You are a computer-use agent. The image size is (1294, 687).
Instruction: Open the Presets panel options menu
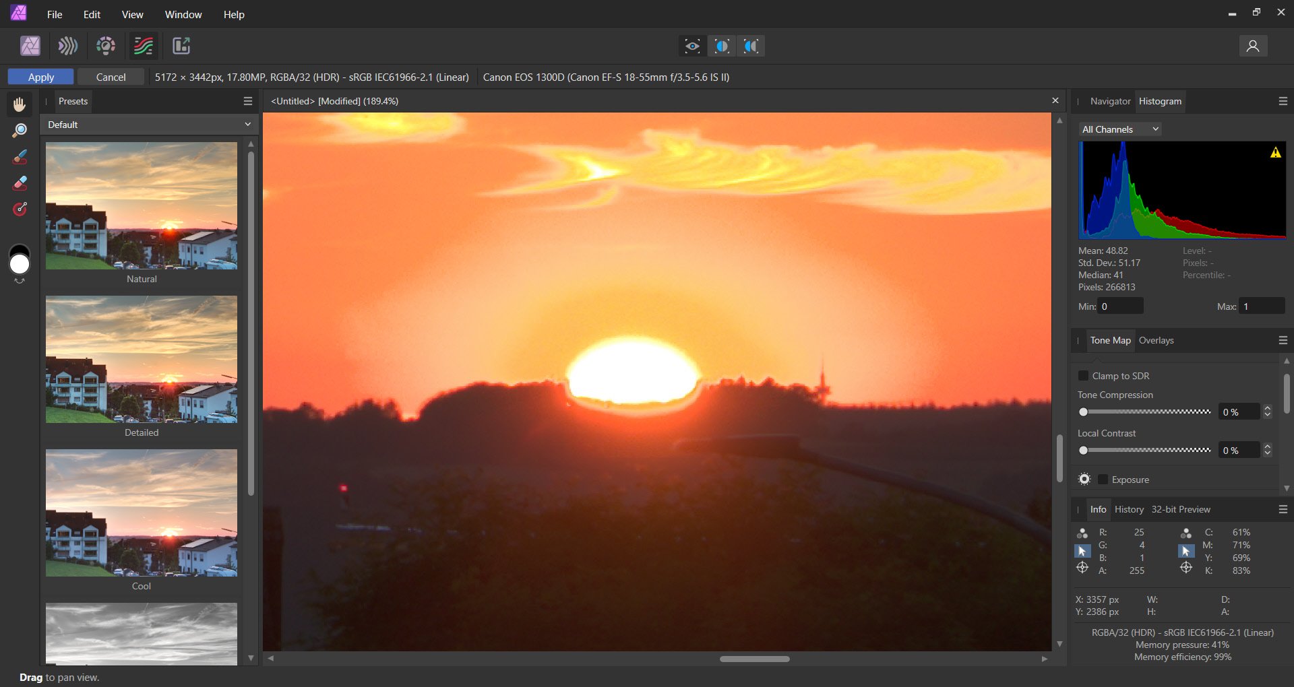pyautogui.click(x=248, y=101)
